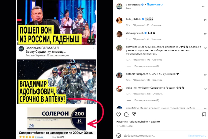208x139 pixels.
Task: Reply to antonio1900peace's comment
Action: click(157, 80)
